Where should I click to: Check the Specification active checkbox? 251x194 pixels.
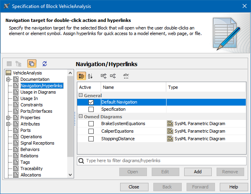pyautogui.click(x=91, y=109)
